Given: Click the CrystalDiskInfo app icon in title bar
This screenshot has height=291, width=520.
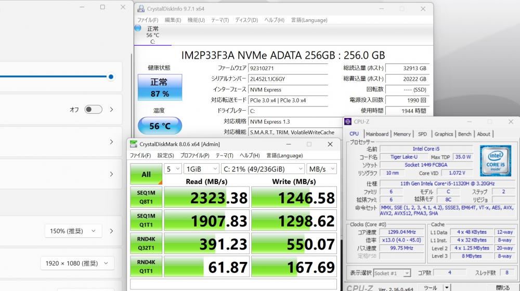Looking at the screenshot, I should 141,9.
